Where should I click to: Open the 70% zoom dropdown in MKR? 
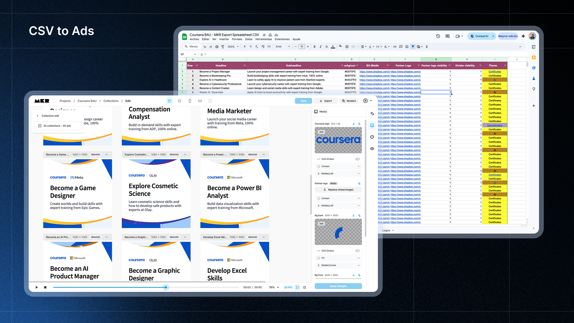click(x=274, y=287)
